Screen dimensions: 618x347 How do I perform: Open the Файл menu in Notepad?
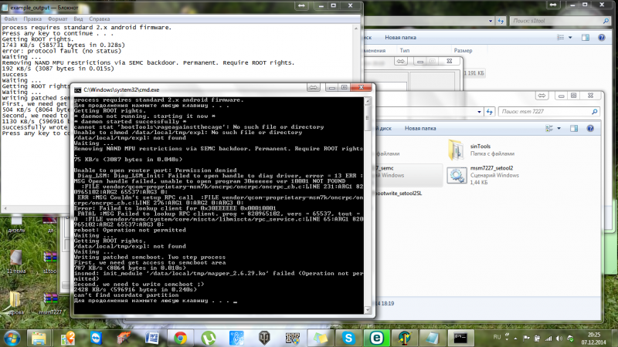10,18
